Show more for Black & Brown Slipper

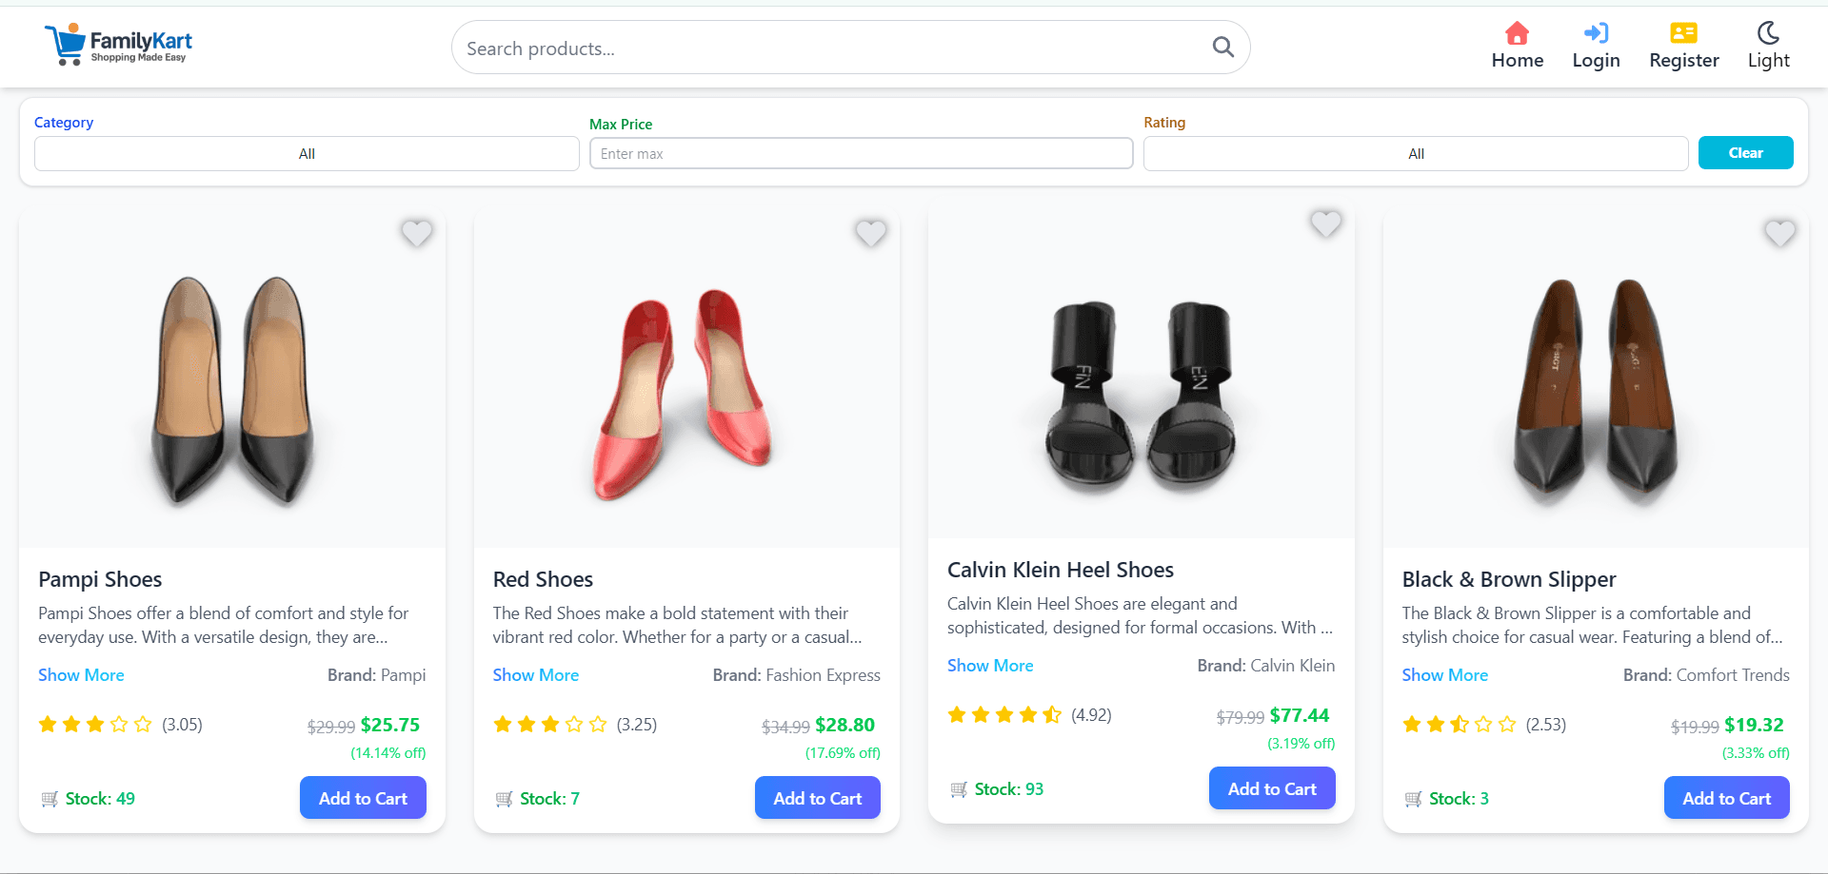(1444, 675)
